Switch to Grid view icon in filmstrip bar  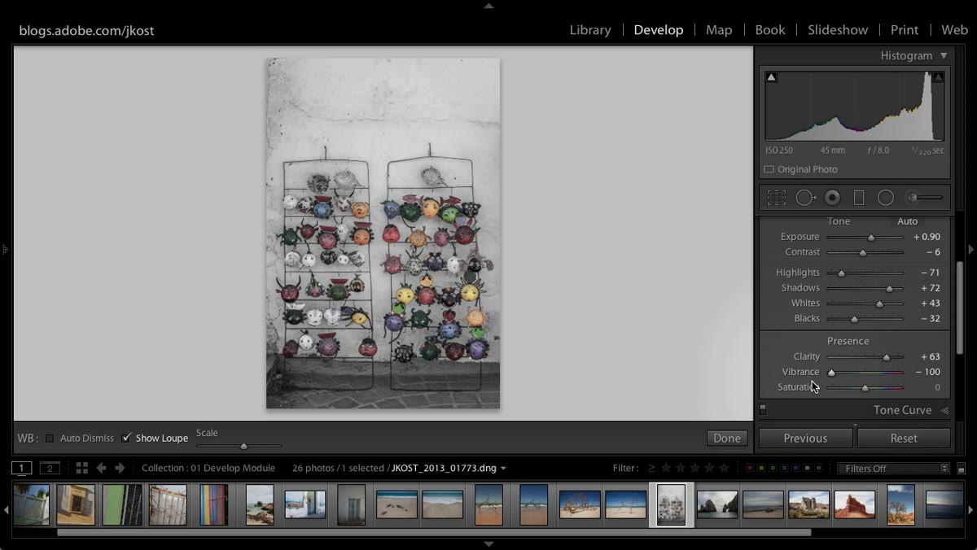pos(81,468)
